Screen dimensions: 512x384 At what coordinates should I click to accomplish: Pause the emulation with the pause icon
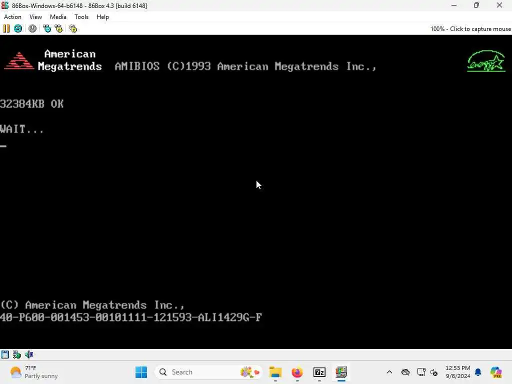[6, 28]
